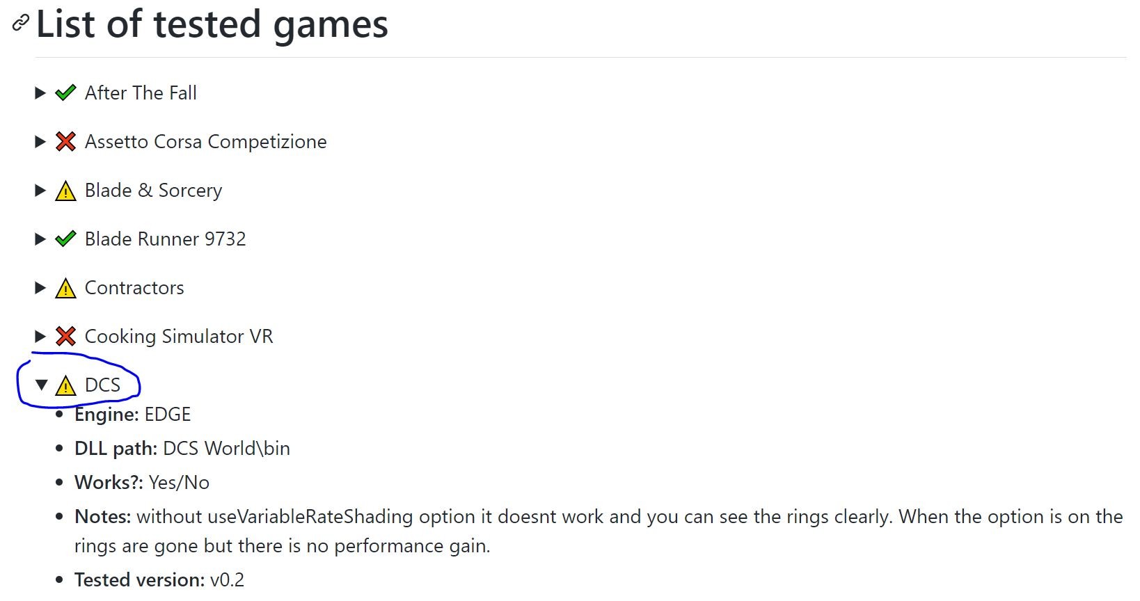1140x601 pixels.
Task: Collapse the DCS section arrow
Action: click(41, 385)
